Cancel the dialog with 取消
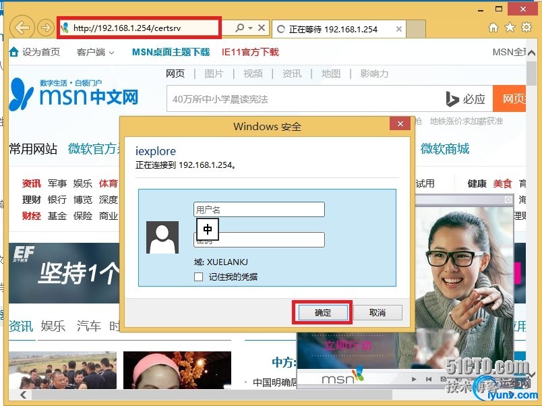Screen dimensions: 542x406 378,313
